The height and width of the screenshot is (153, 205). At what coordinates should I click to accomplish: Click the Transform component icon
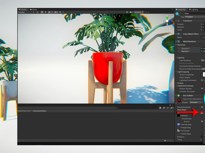point(179,21)
